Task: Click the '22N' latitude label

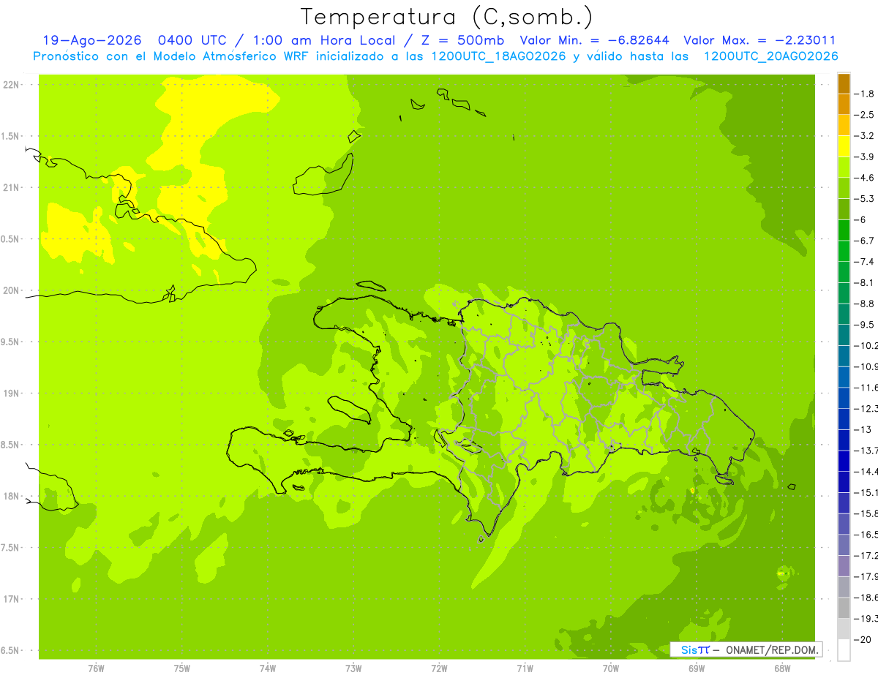Action: (12, 85)
